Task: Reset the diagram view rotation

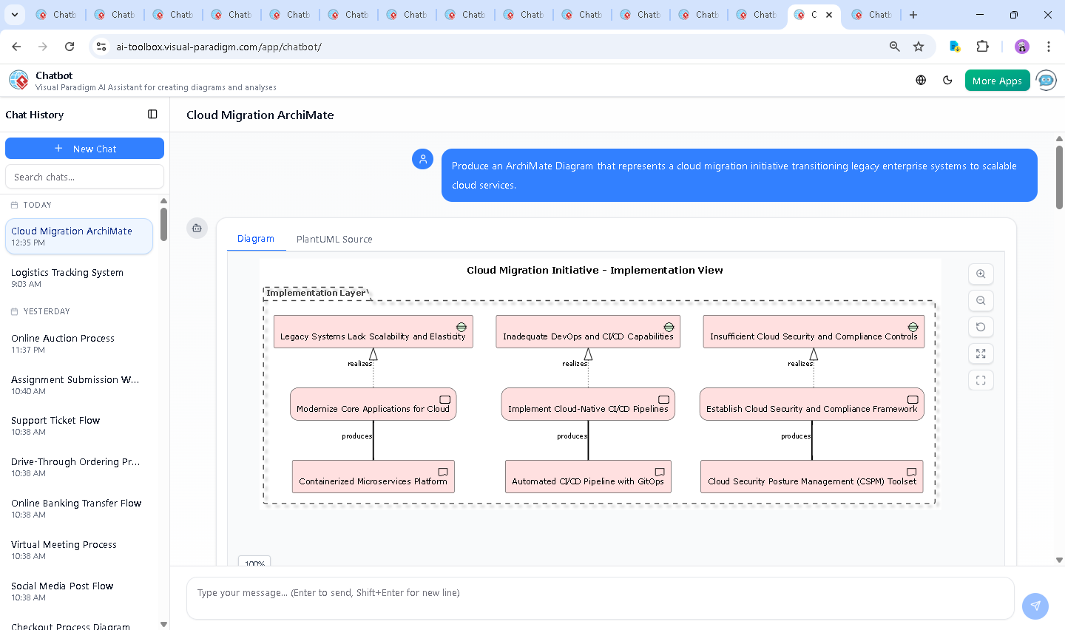Action: 981,327
